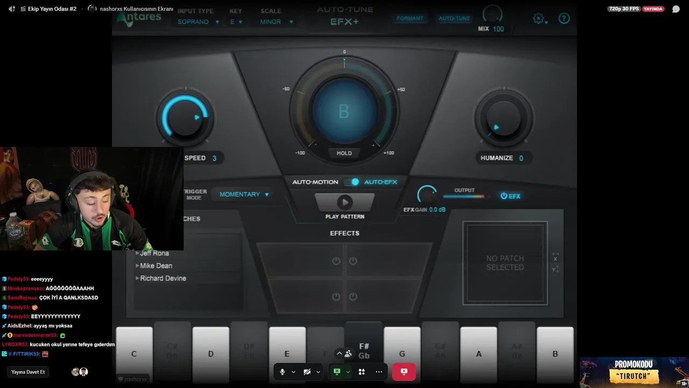Viewport: 689px width, 388px height.
Task: Click chat message from AidsEzhel
Action: pos(37,326)
